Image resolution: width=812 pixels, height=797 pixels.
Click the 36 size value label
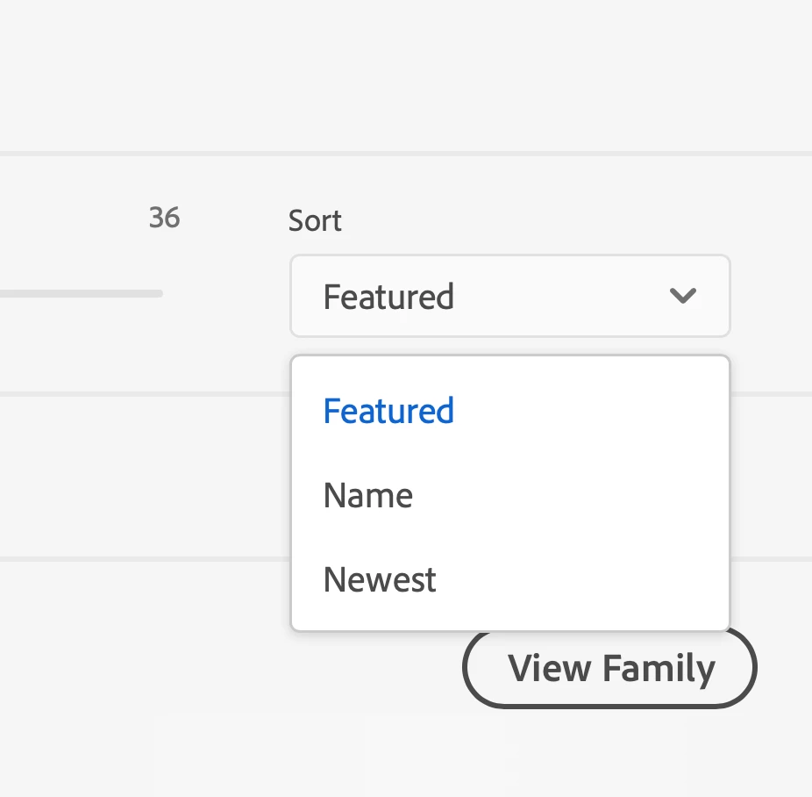pyautogui.click(x=164, y=218)
